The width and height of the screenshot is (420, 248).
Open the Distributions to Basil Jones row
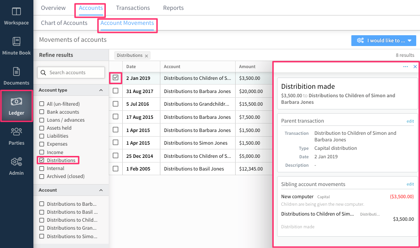[x=194, y=169]
